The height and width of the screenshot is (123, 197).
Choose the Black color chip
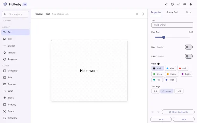tap(158, 68)
